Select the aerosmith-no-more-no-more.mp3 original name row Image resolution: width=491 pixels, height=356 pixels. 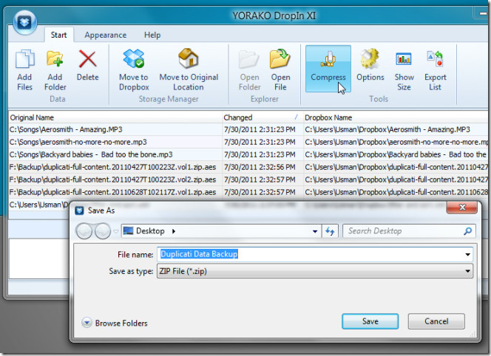(115, 142)
